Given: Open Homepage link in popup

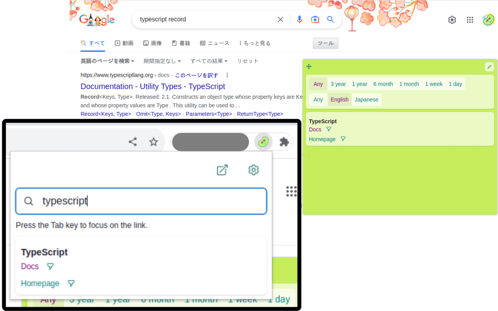Looking at the screenshot, I should coord(40,283).
